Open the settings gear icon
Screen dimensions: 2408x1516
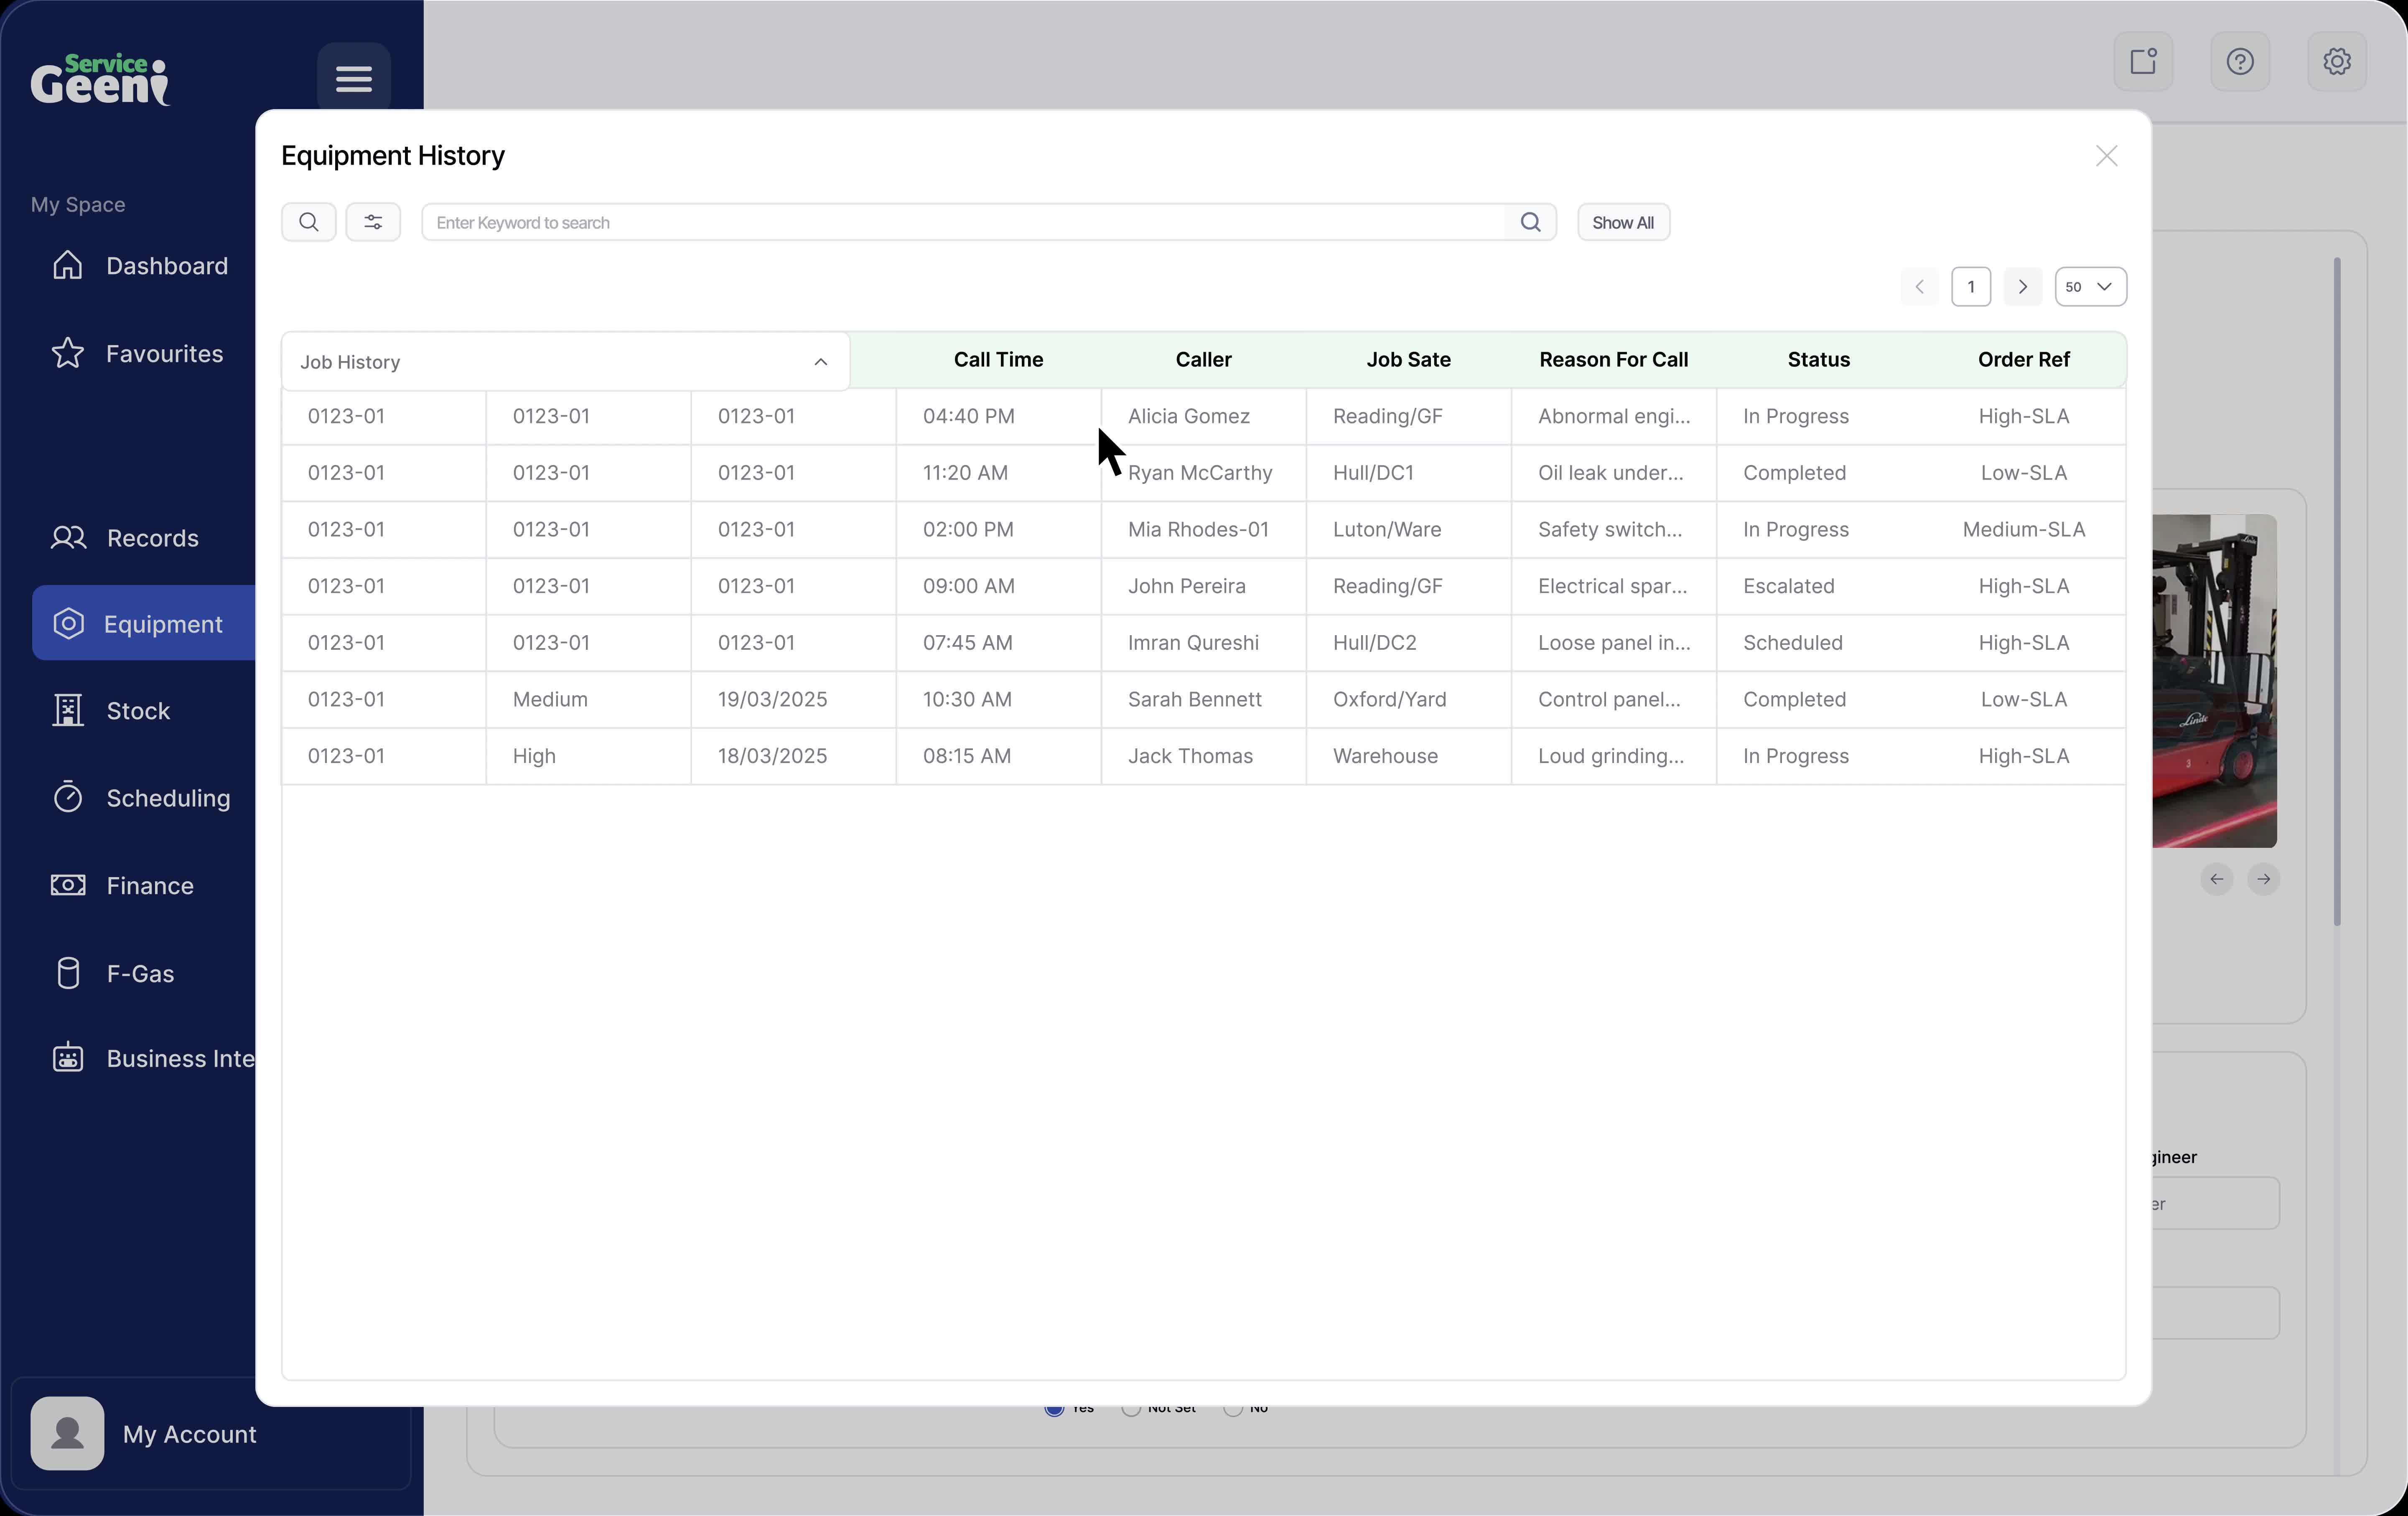click(2336, 61)
